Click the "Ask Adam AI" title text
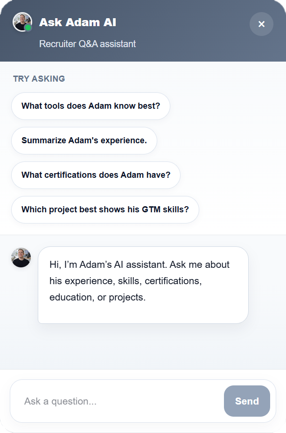The height and width of the screenshot is (433, 286). click(x=77, y=22)
